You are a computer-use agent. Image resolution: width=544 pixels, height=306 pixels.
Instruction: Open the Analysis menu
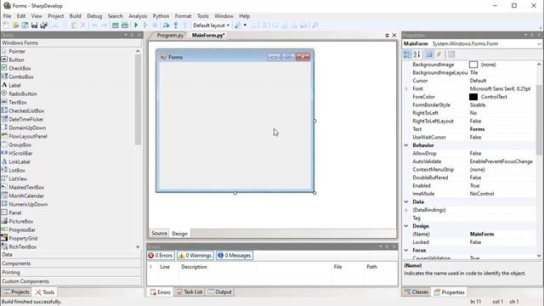(138, 16)
